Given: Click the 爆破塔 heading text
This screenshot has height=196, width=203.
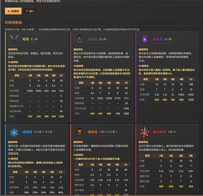Looking at the screenshot, I should tap(92, 132).
